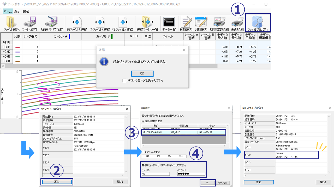Close the 確認 message dialog
Image resolution: width=334 pixels, height=187 pixels.
click(184, 50)
